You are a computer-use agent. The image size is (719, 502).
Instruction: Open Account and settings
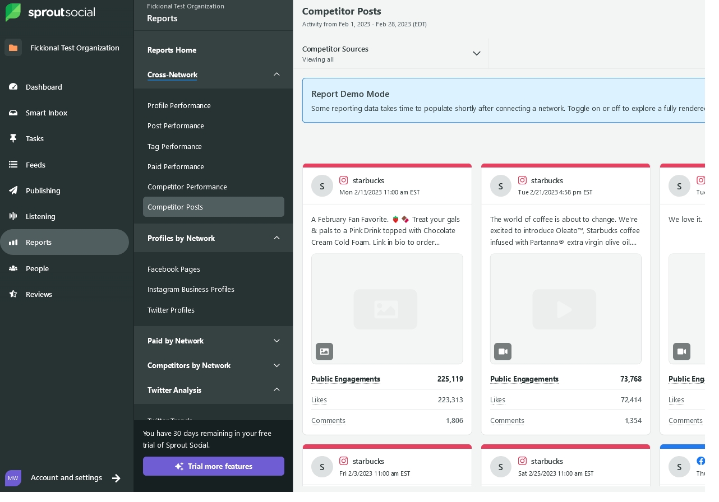pyautogui.click(x=66, y=478)
